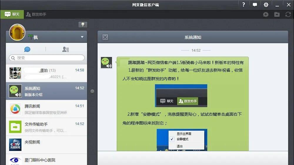The image size is (294, 165).
Task: Click the 系统通知 panel title
Action: [x=193, y=37]
